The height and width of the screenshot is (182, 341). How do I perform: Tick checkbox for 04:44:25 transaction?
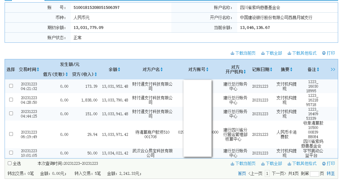11,113
